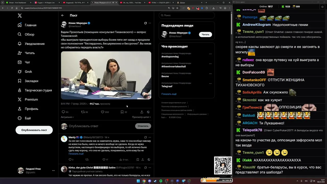Image resolution: width=327 pixels, height=184 pixels.
Task: Click Grok icon on Manly's reply
Action: [145, 137]
